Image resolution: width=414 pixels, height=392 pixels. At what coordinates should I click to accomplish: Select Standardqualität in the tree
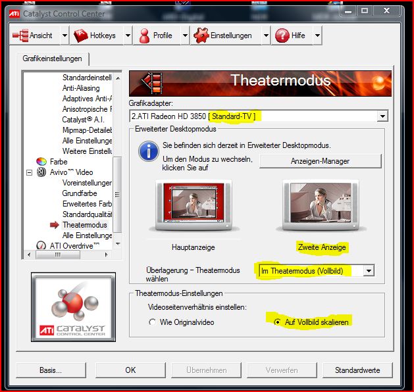point(87,214)
